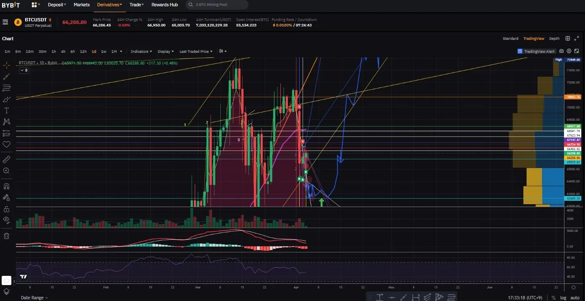Screen dimensions: 585x301
Task: Toggle stay in drawing mode
Action: [7, 197]
